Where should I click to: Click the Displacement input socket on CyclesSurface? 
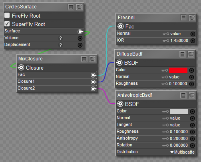pos(80,45)
